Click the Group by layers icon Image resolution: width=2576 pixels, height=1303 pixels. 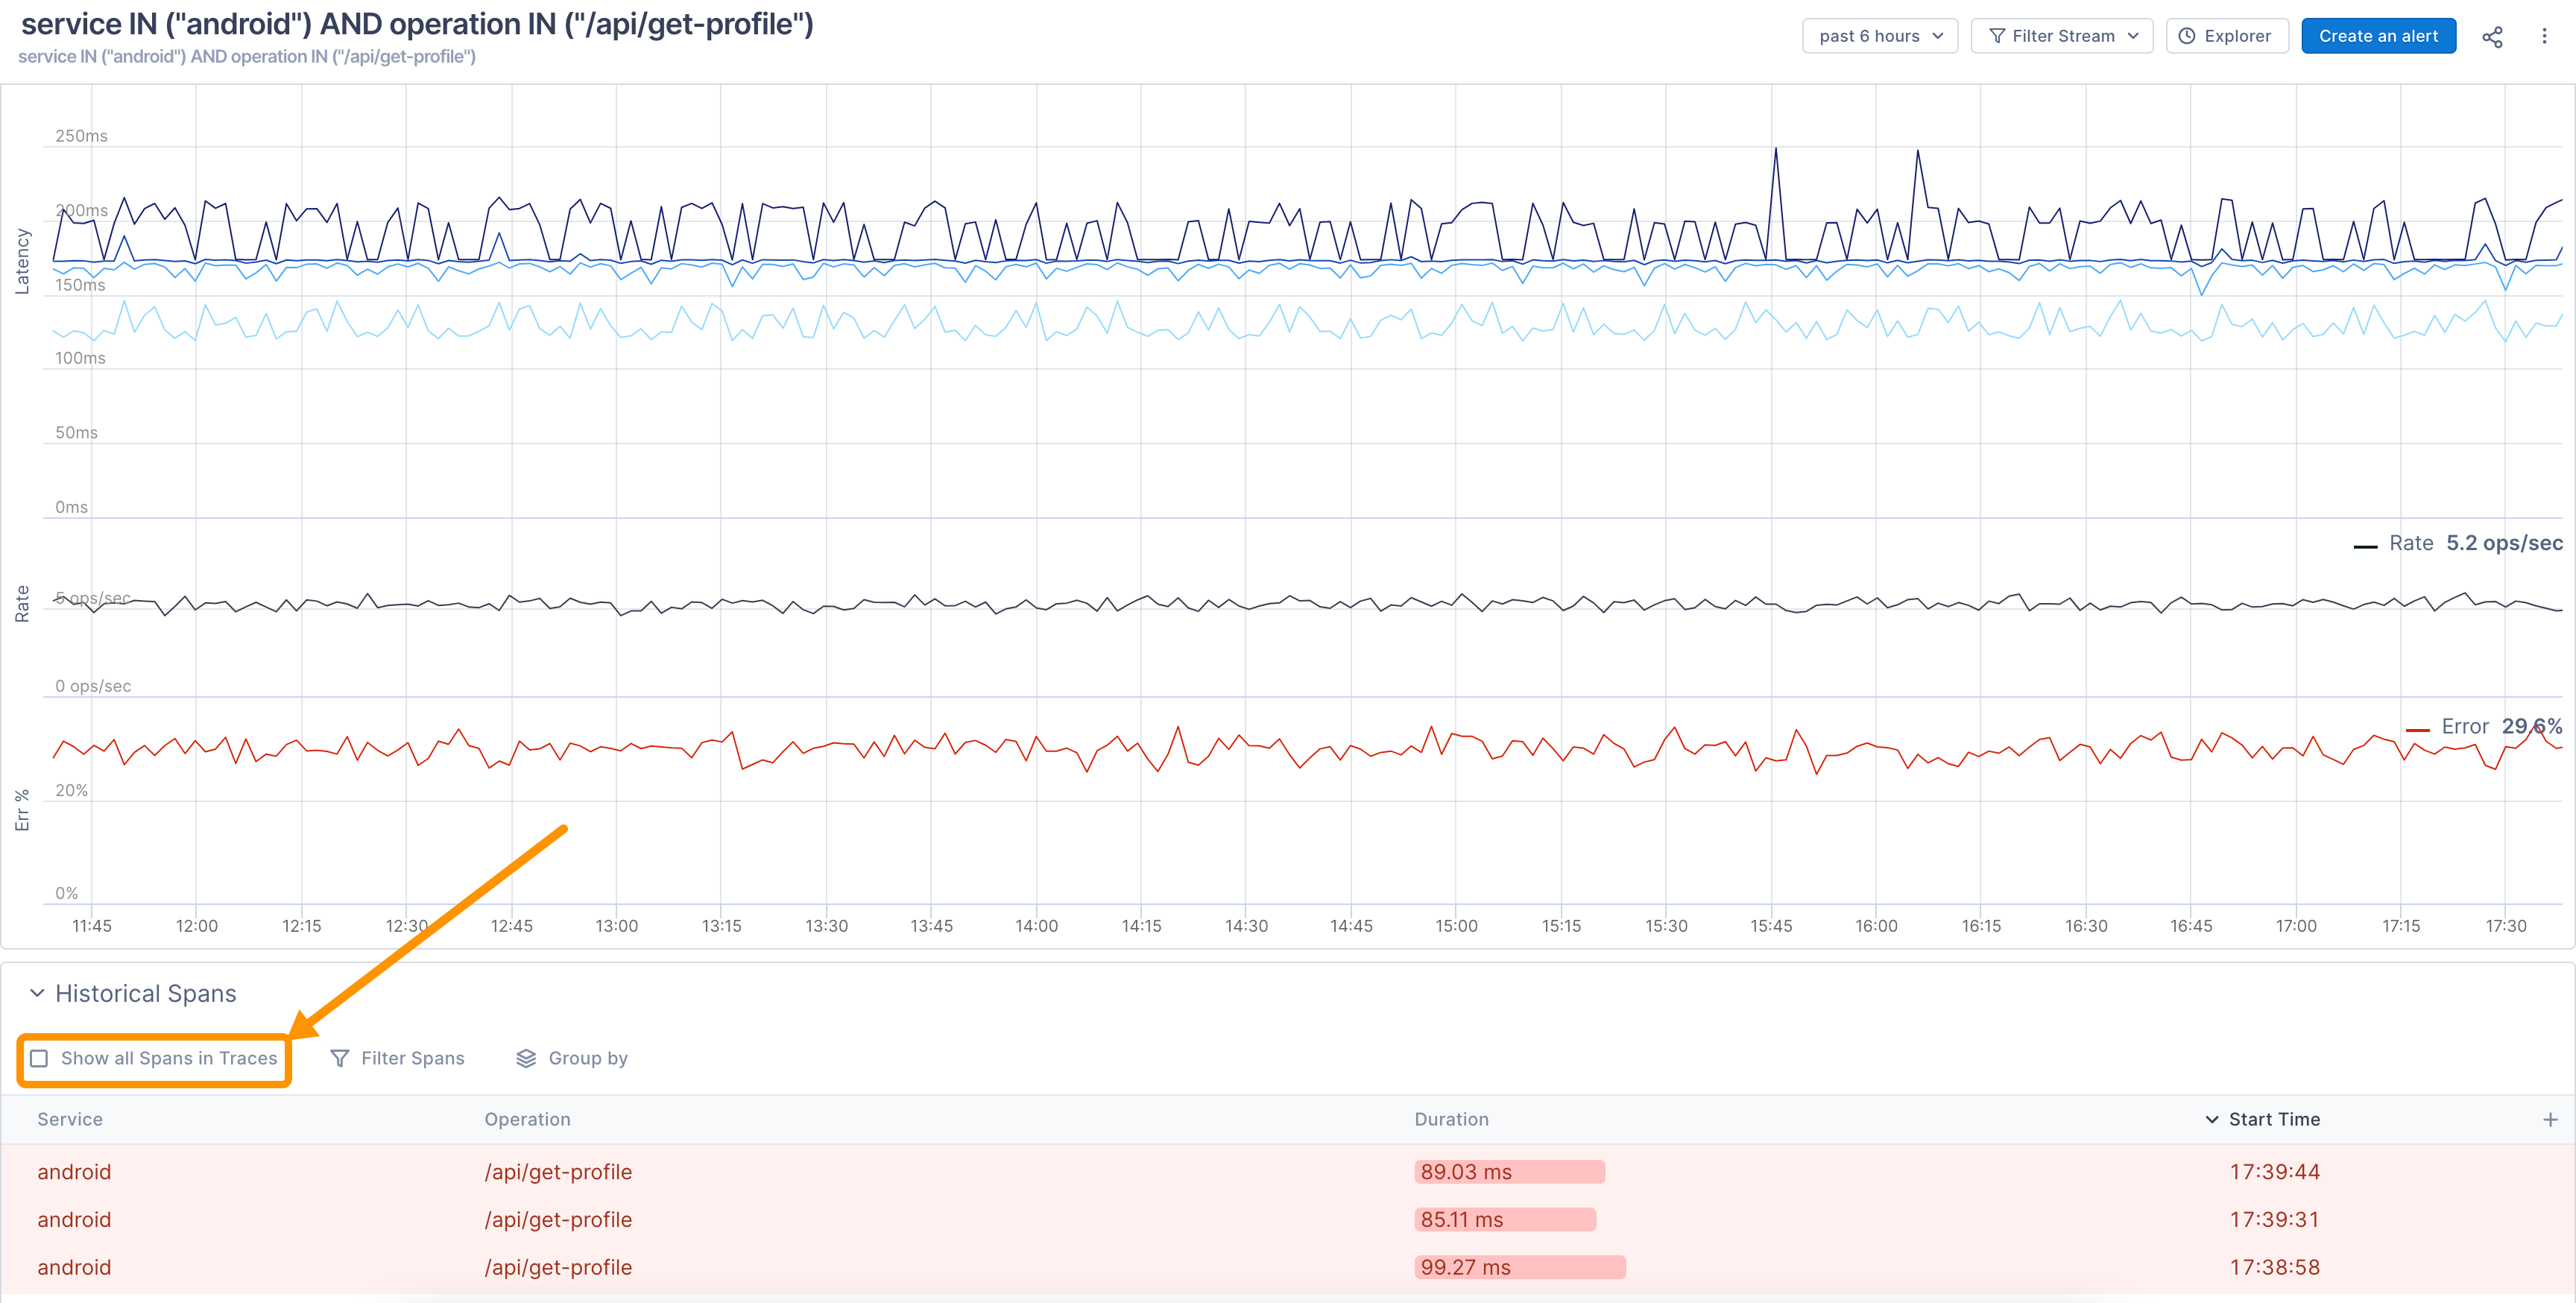(526, 1058)
